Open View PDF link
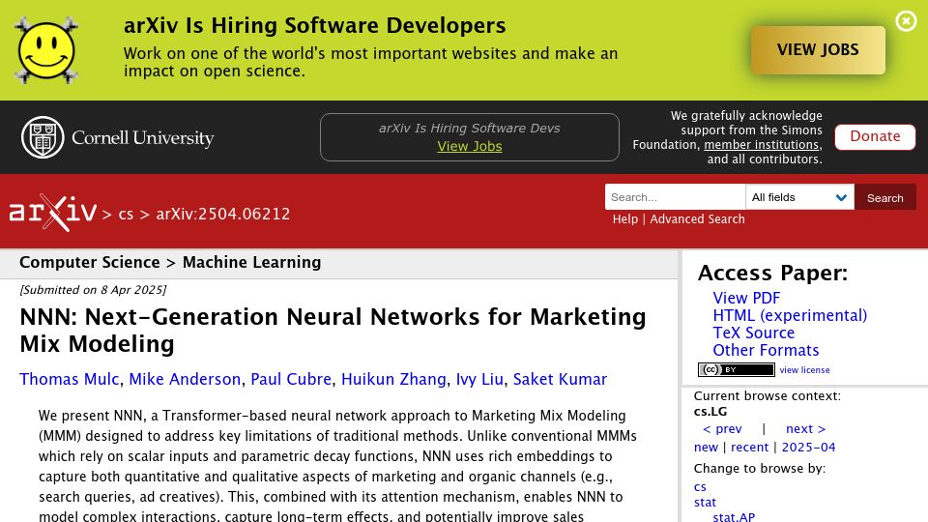The height and width of the screenshot is (522, 928). tap(746, 298)
